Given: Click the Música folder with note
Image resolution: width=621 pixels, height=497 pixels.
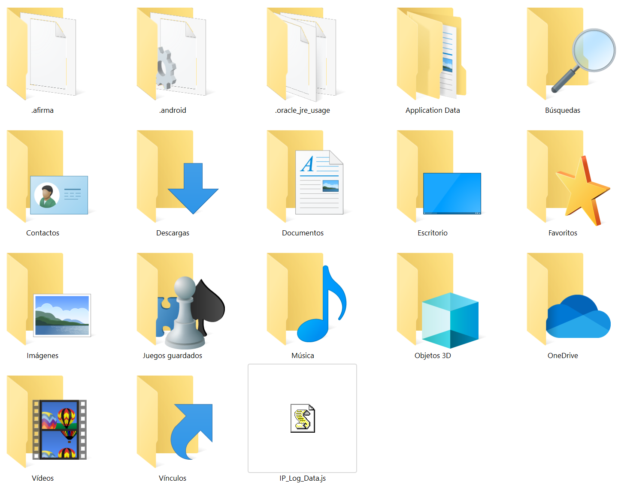Looking at the screenshot, I should [302, 299].
